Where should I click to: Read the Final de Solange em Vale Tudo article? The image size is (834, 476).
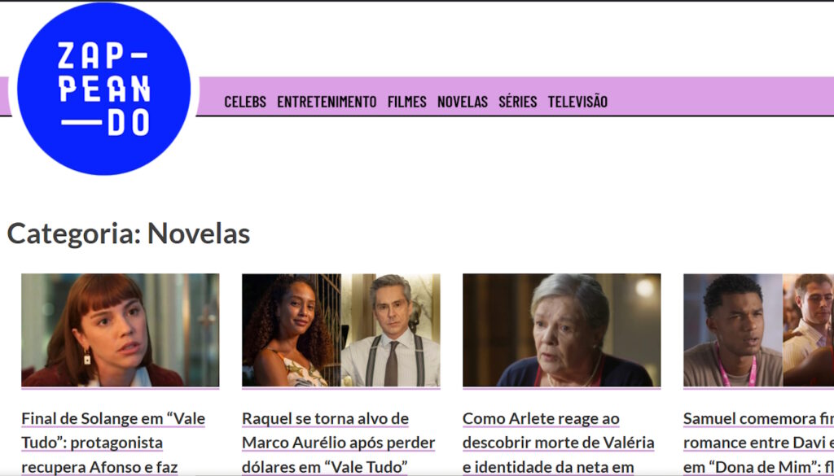(x=113, y=443)
